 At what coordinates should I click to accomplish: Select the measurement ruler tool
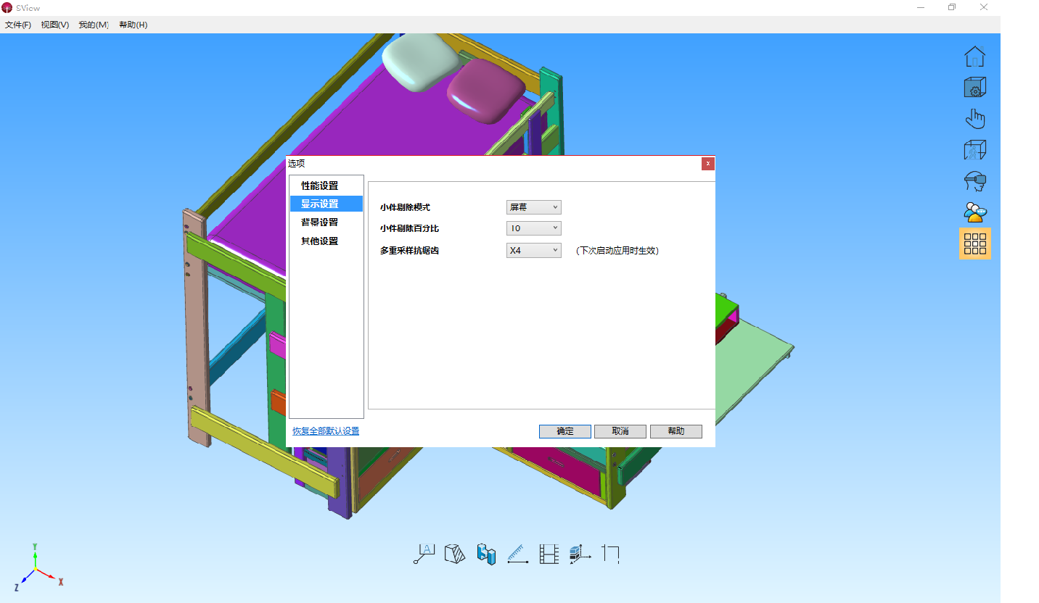tap(517, 554)
